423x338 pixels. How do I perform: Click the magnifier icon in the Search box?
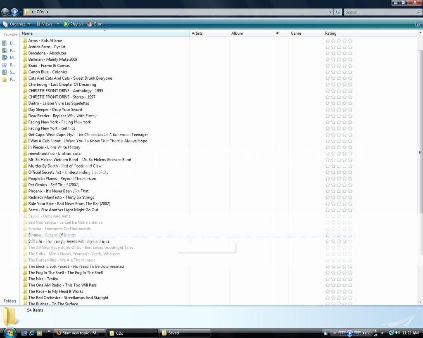coord(418,12)
